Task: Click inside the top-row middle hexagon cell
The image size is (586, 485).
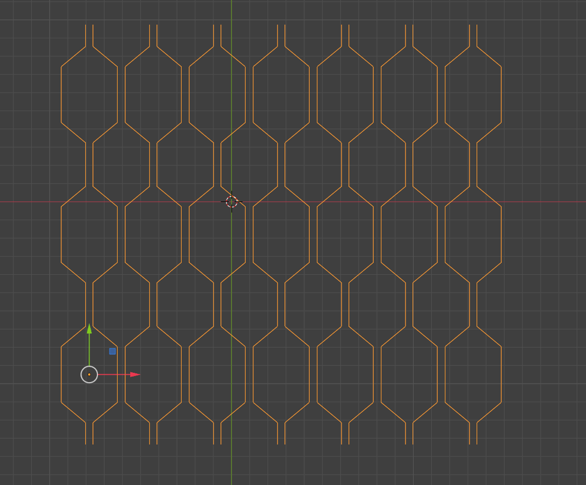Action: [281, 94]
